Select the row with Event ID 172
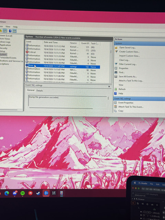165x220 pixels. coord(63,50)
